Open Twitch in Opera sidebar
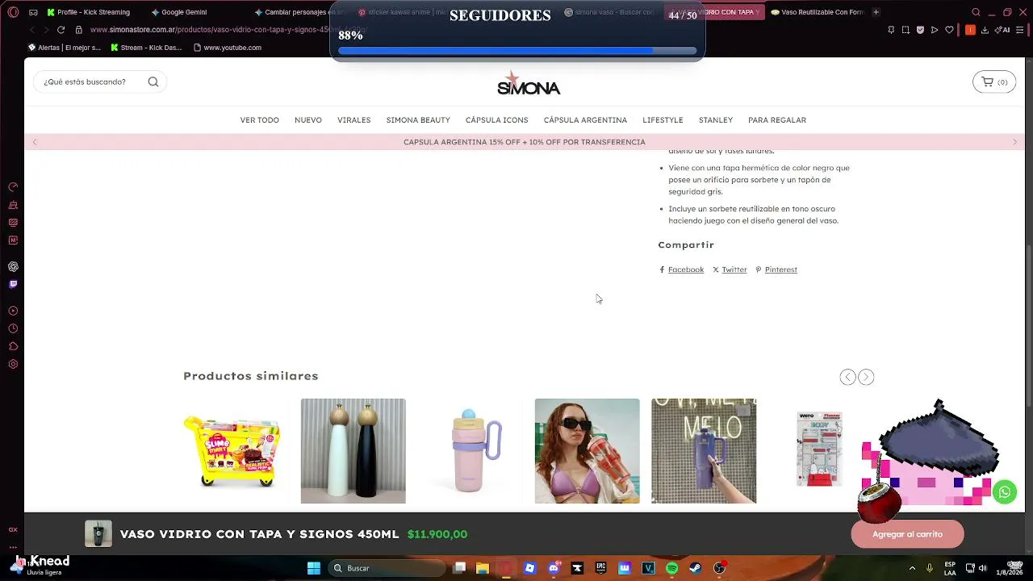Image resolution: width=1033 pixels, height=581 pixels. (x=13, y=284)
